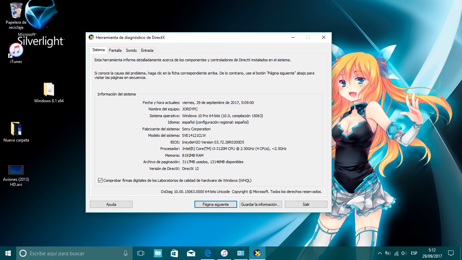Click Guardar la información button
The image size is (462, 260).
coord(260,204)
